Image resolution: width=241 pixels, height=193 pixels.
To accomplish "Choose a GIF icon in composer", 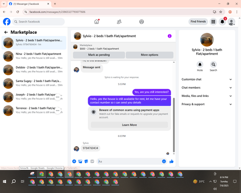I will click(92, 161).
